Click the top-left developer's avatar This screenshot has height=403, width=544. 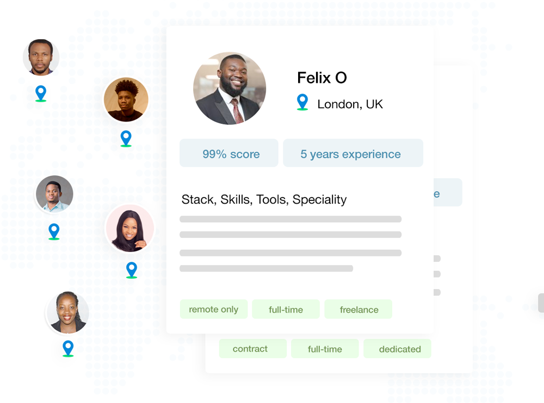[41, 56]
